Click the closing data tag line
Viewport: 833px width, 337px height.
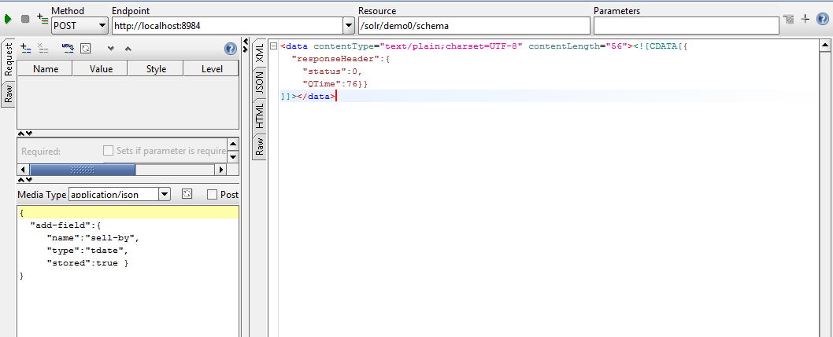click(x=308, y=97)
